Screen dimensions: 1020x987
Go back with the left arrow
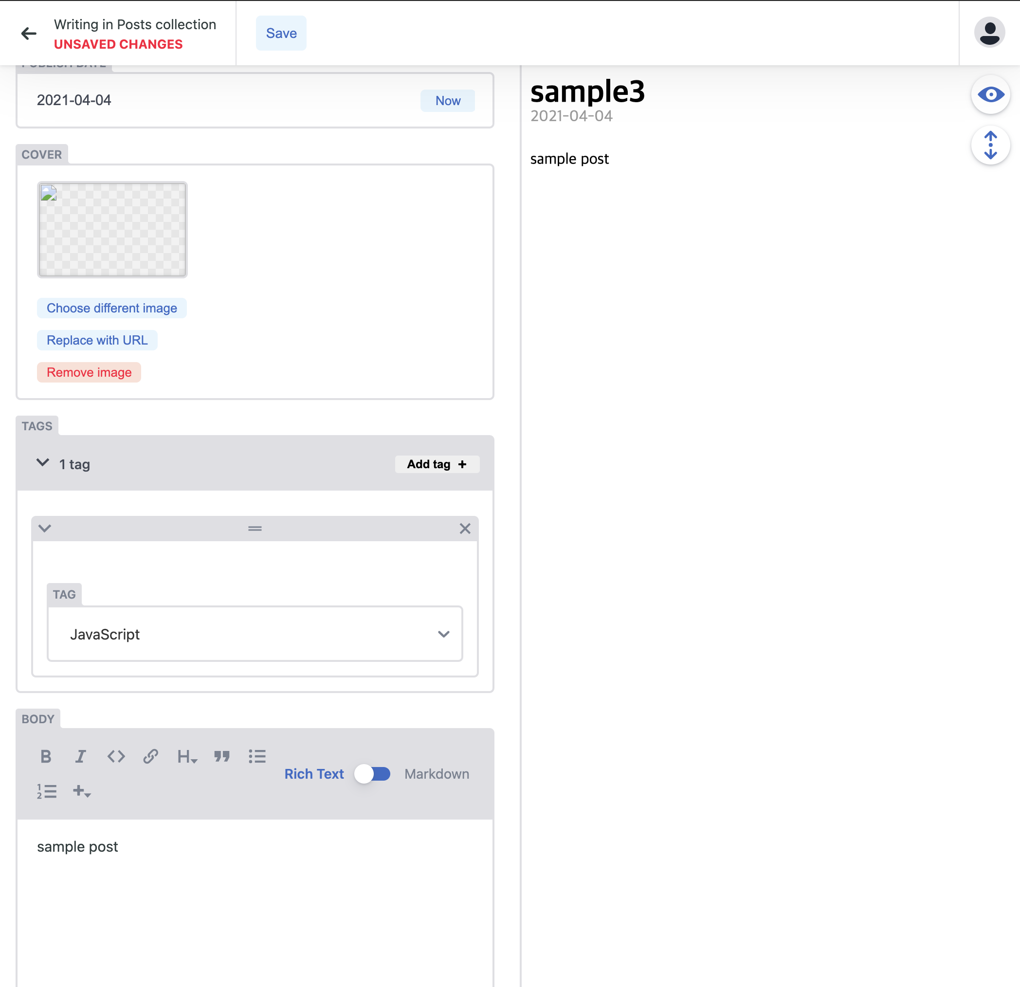click(x=29, y=34)
